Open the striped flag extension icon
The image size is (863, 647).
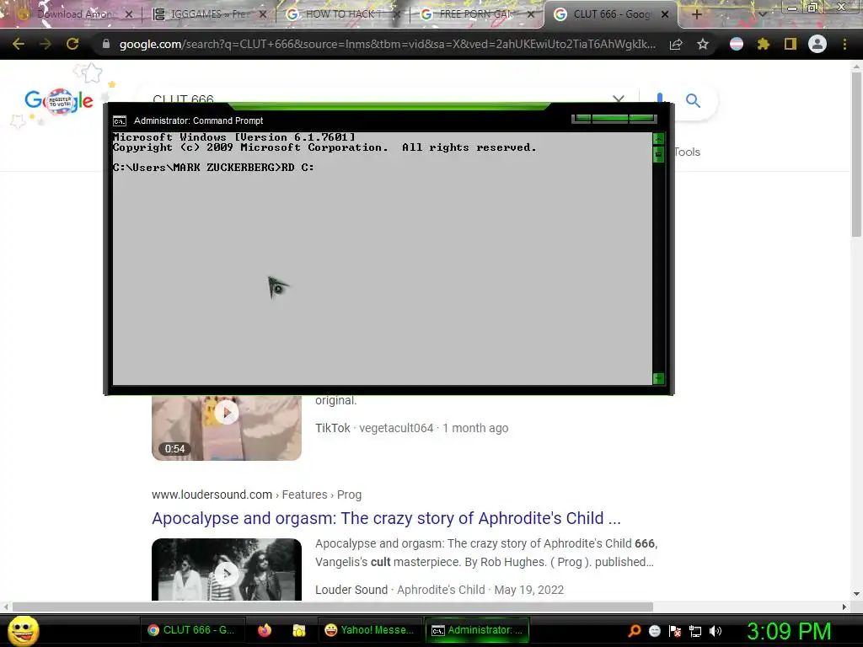click(x=737, y=44)
